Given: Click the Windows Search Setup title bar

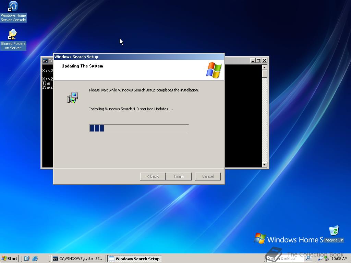Looking at the screenshot, I should (x=139, y=57).
